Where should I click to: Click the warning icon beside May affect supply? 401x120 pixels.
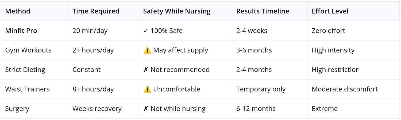coord(147,50)
